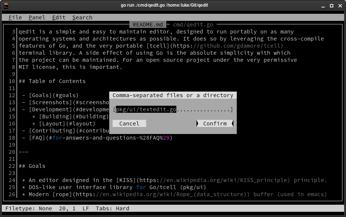Click the terminal app icon in title bar

click(6, 6)
